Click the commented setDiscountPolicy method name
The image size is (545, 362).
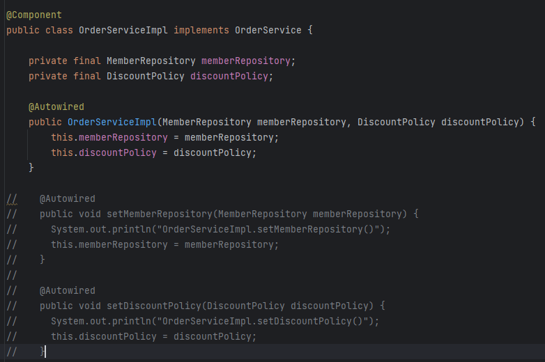point(153,306)
